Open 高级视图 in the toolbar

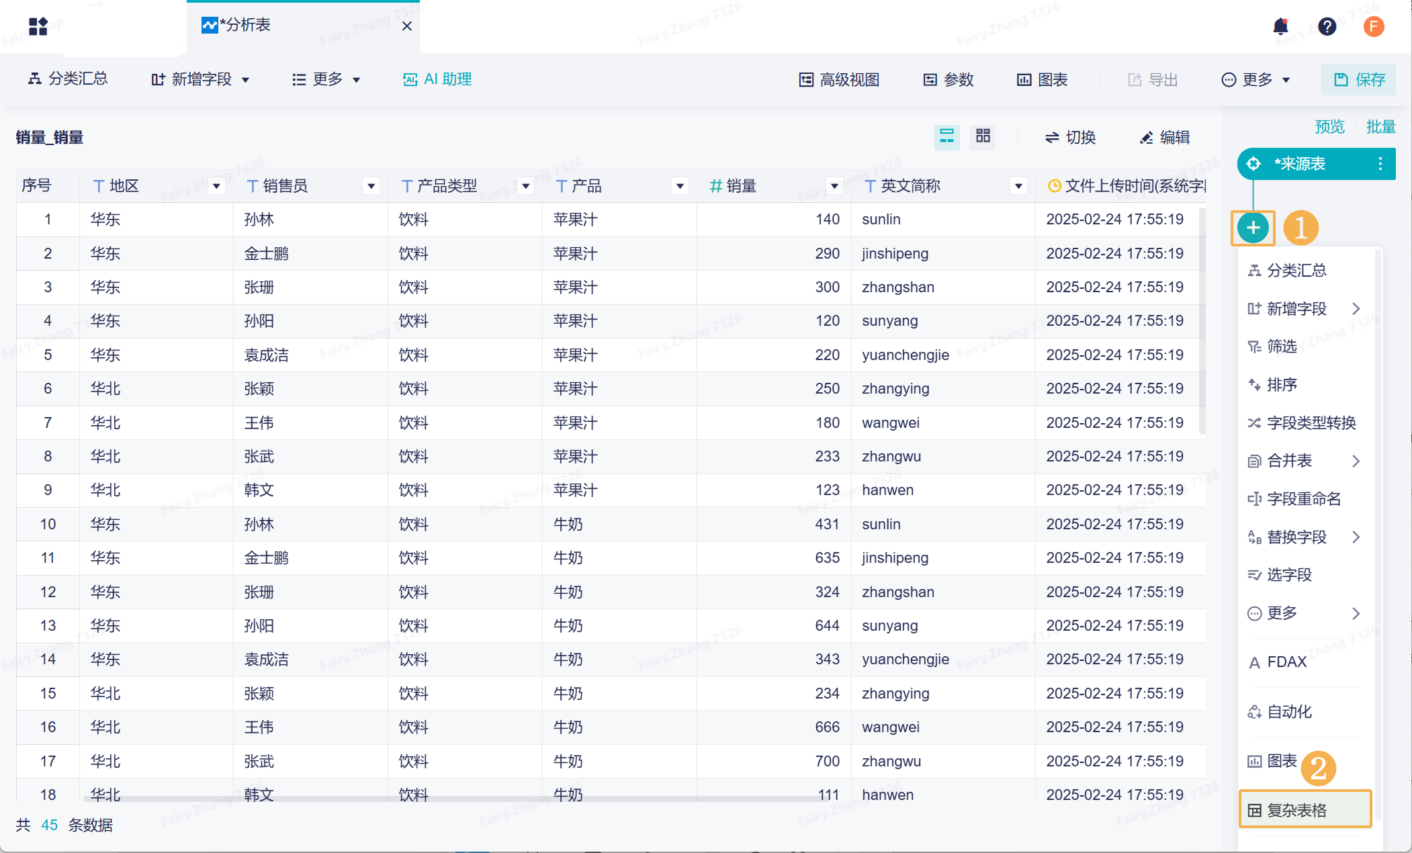(839, 80)
